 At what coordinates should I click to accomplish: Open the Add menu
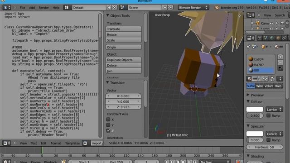click(x=32, y=8)
